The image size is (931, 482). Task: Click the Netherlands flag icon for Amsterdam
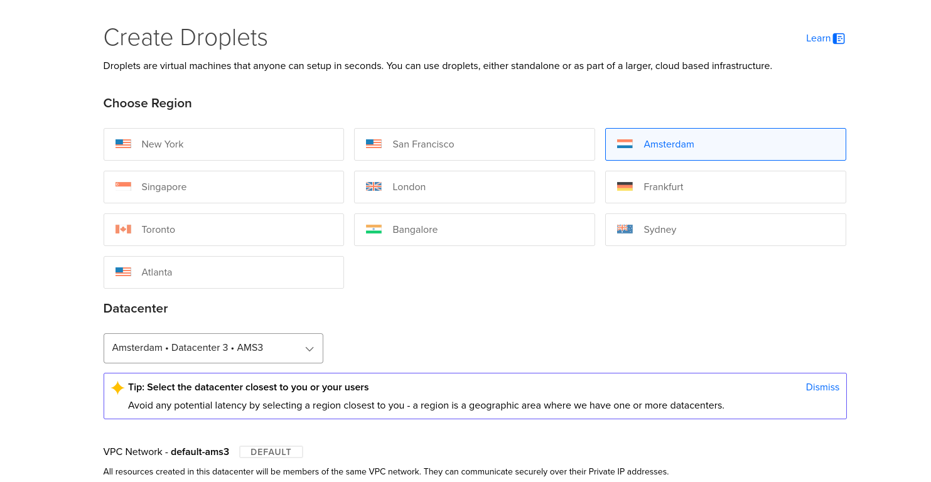click(625, 144)
